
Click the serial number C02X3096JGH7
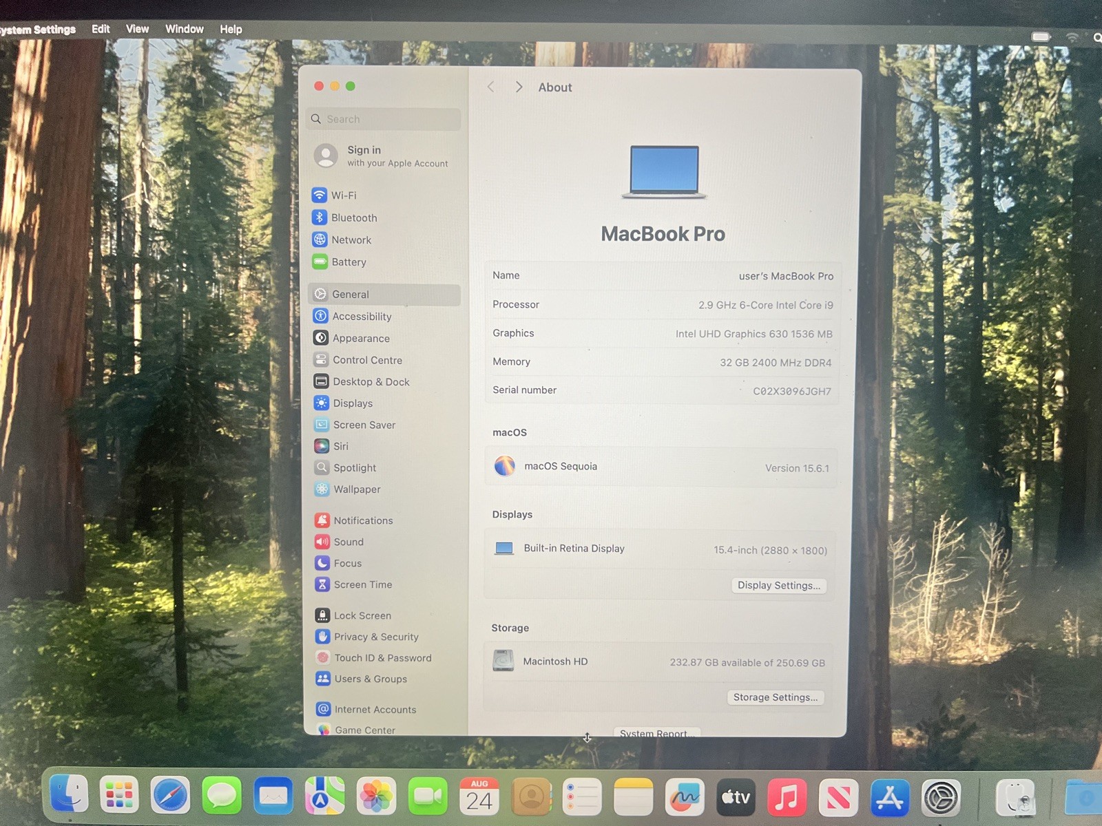pos(792,391)
